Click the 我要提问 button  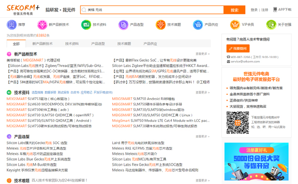(x=238, y=49)
